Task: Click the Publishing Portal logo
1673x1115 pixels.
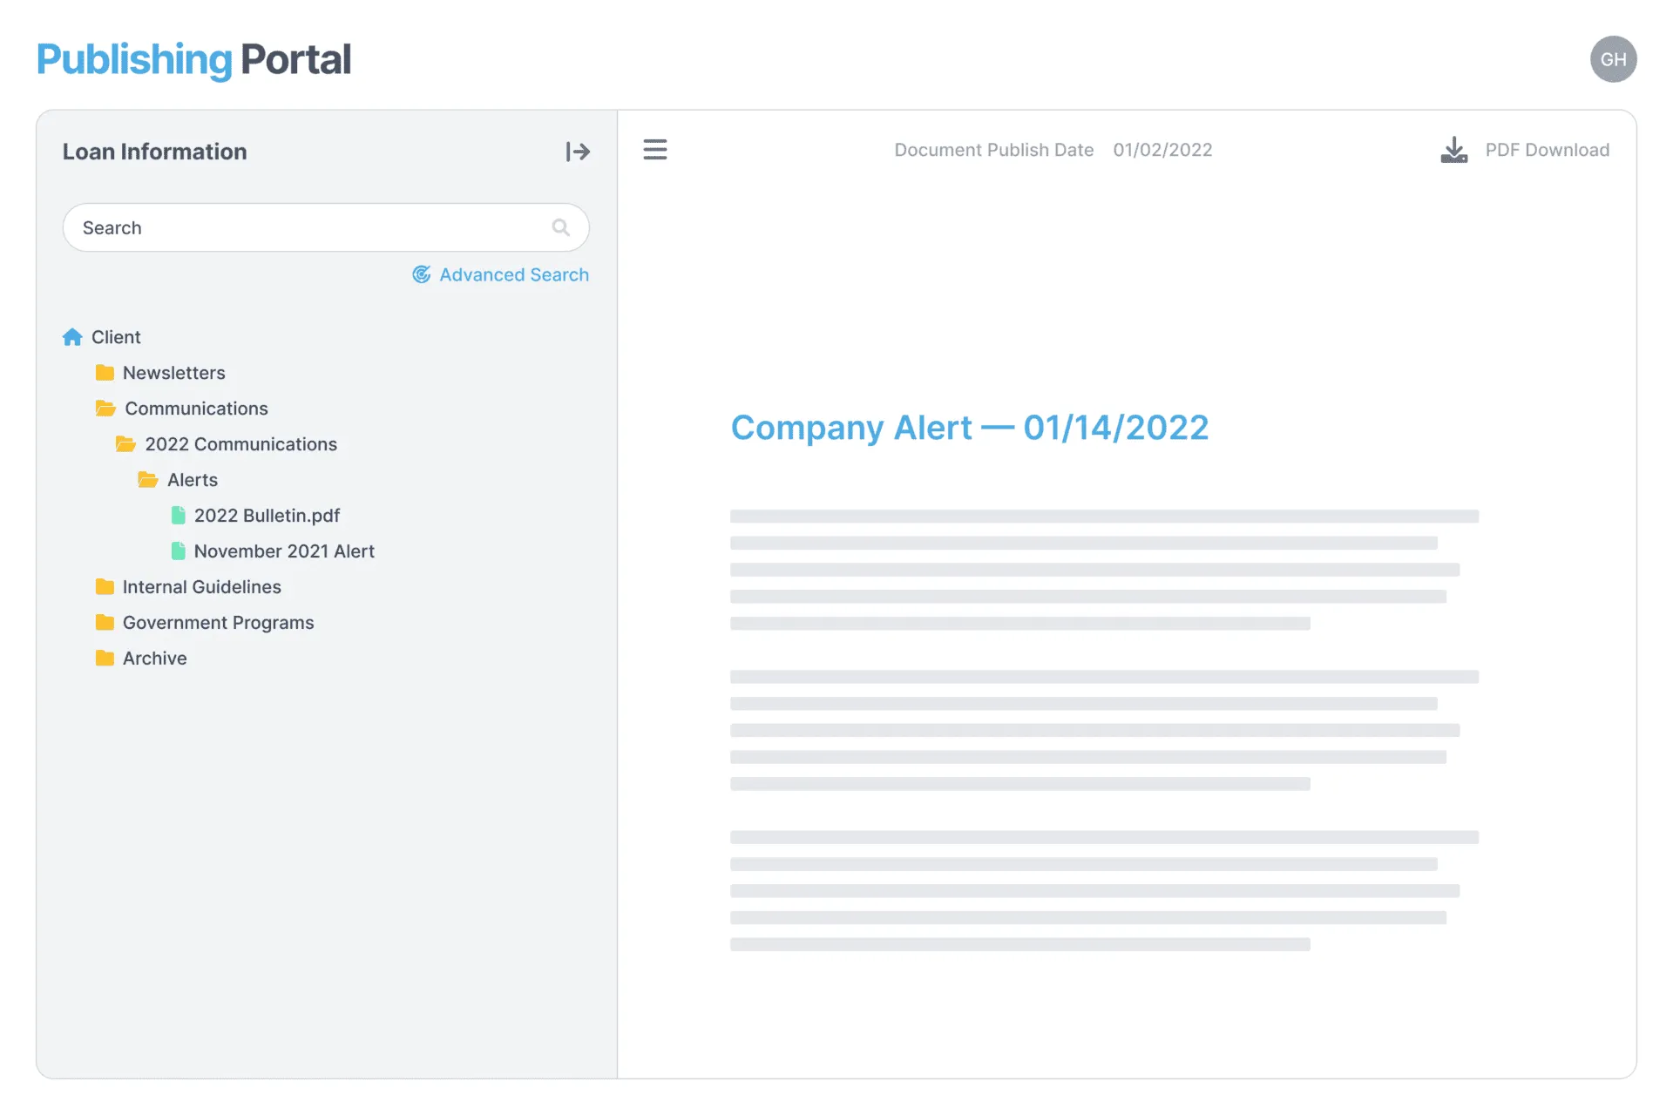Action: [193, 59]
